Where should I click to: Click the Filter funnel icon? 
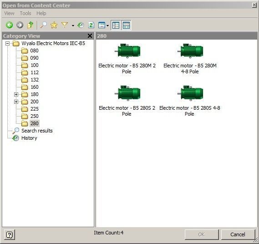[x=65, y=25]
